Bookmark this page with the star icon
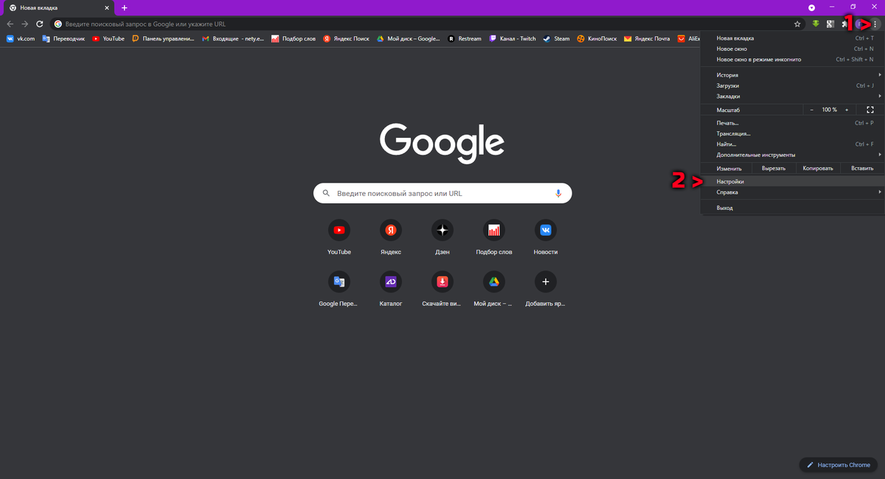Viewport: 885px width, 479px height. (797, 24)
